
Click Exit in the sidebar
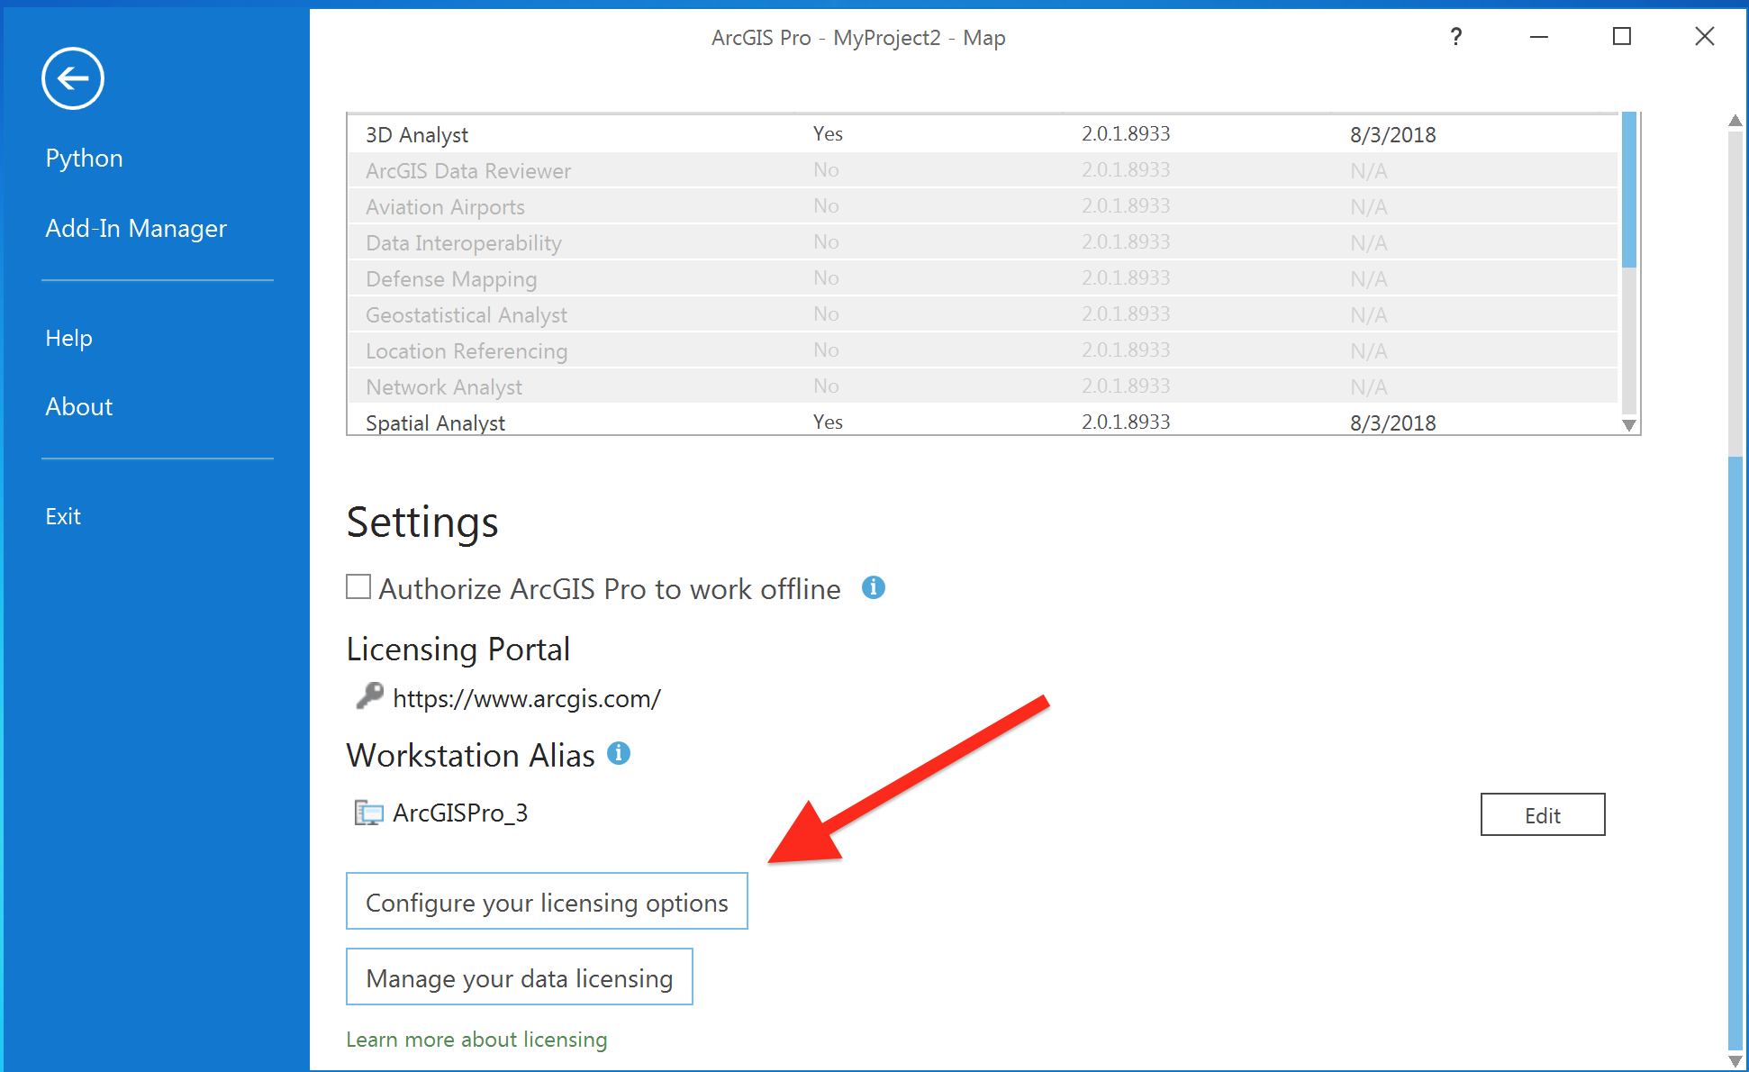coord(63,516)
